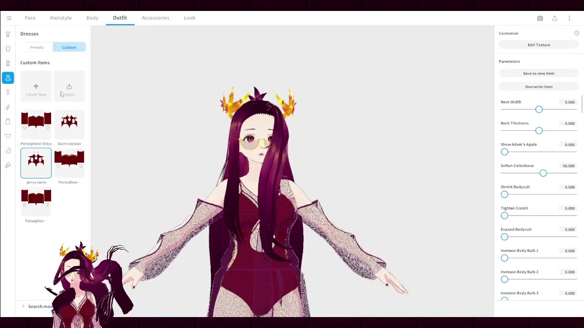
Task: Select the Bottoms pants category icon
Action: click(8, 63)
